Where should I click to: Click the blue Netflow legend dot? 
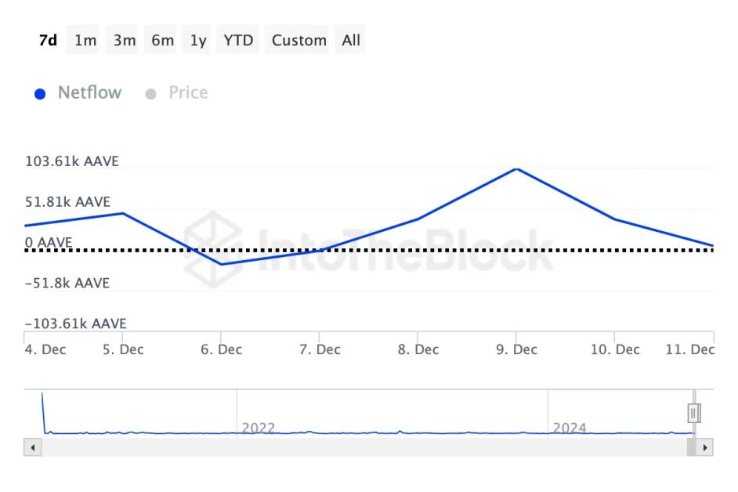coord(41,93)
